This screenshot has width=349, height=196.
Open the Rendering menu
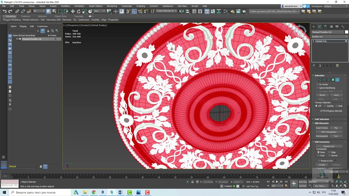112,6
